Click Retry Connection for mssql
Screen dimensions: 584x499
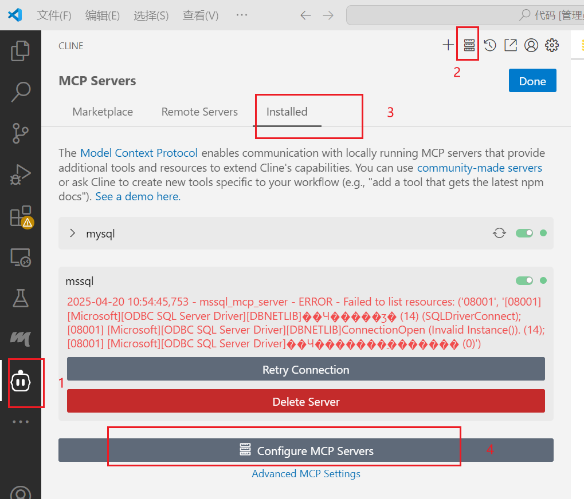pos(306,369)
